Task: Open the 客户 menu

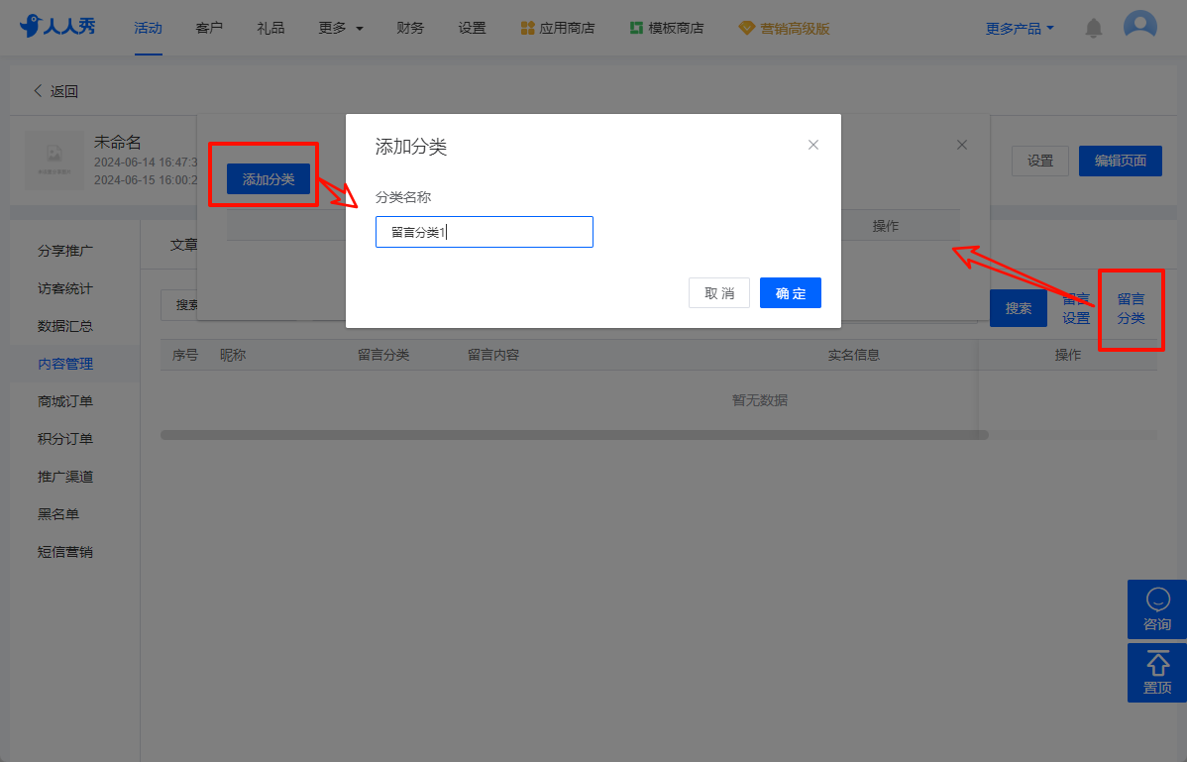Action: click(x=209, y=28)
